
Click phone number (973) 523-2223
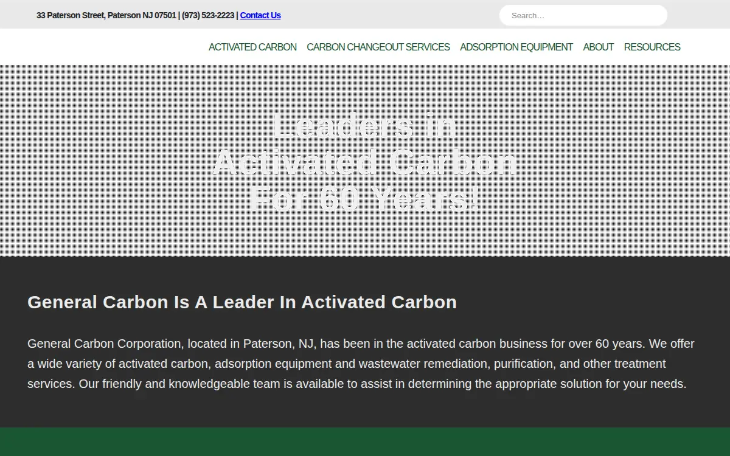tap(208, 15)
